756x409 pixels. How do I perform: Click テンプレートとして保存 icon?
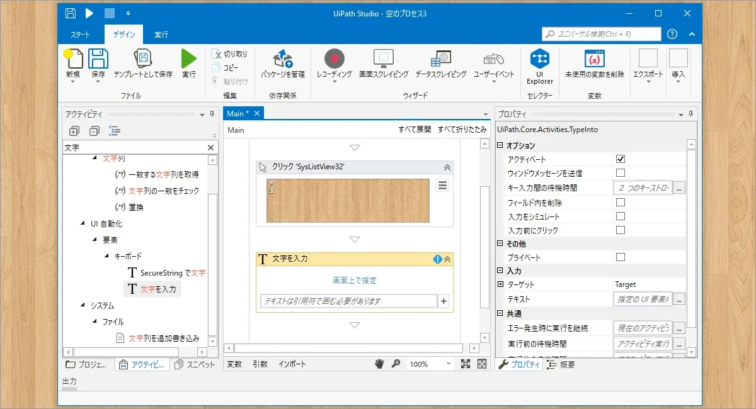(143, 59)
